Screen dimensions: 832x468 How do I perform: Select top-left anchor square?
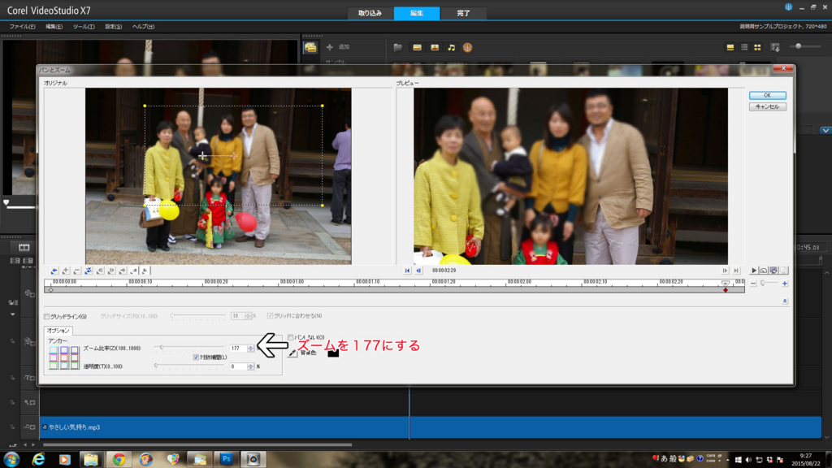point(54,350)
